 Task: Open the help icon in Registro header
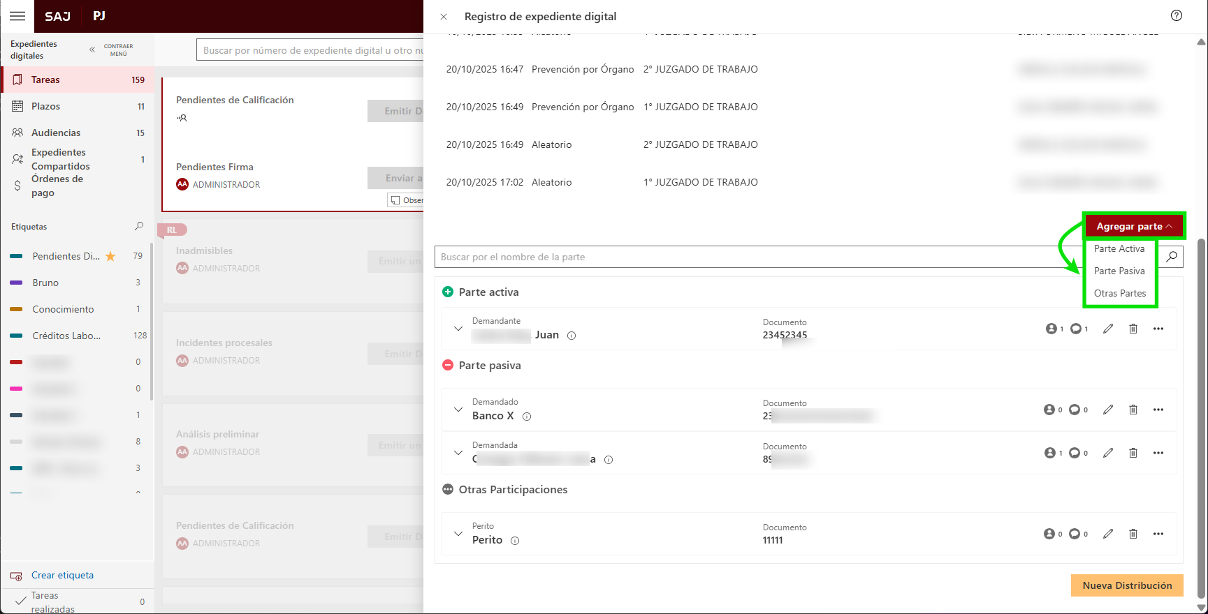[1177, 16]
